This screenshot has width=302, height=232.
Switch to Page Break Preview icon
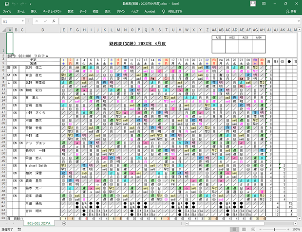coord(253,229)
